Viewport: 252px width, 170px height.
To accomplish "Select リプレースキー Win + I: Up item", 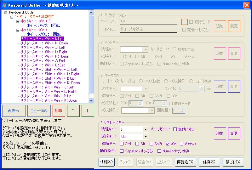I will (x=42, y=38).
